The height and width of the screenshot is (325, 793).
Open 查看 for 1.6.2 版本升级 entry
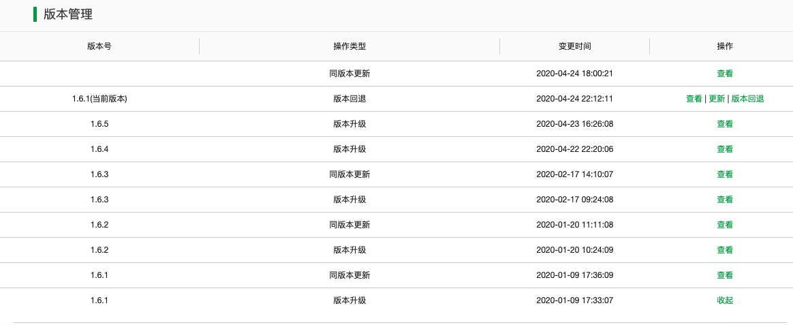point(725,251)
